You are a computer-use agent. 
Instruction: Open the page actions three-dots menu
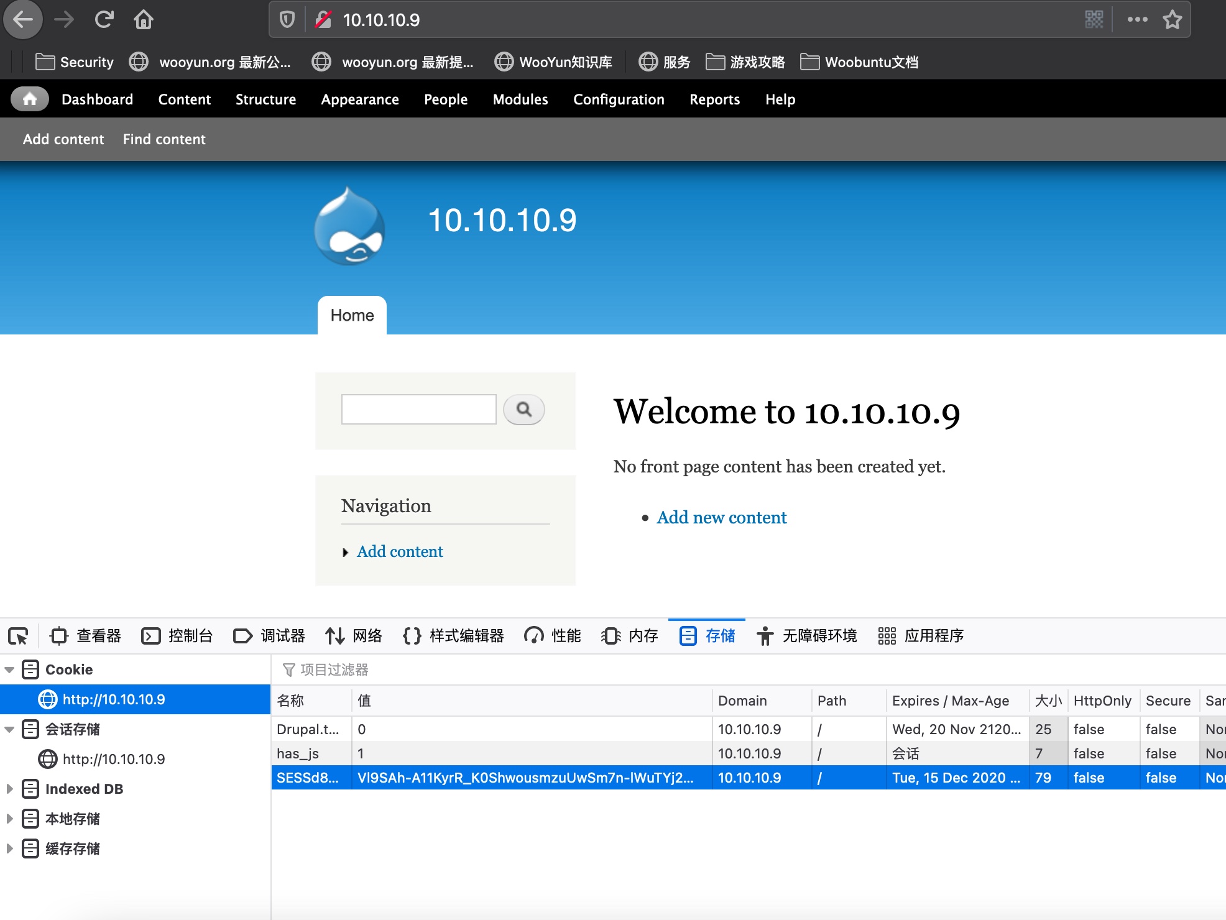1137,20
